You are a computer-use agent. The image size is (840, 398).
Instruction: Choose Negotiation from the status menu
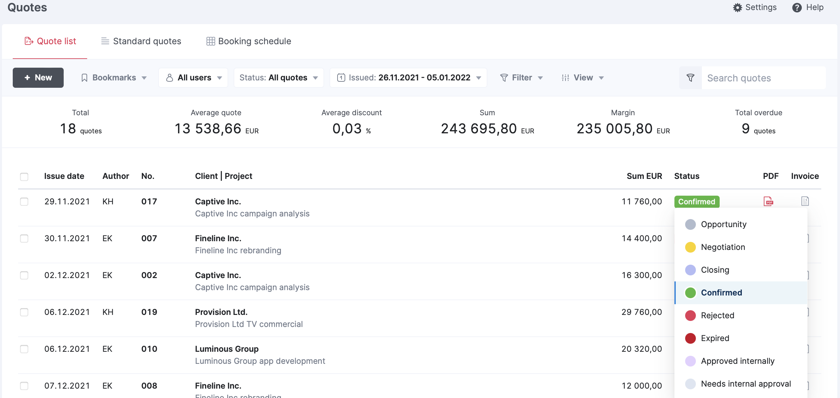pyautogui.click(x=741, y=247)
